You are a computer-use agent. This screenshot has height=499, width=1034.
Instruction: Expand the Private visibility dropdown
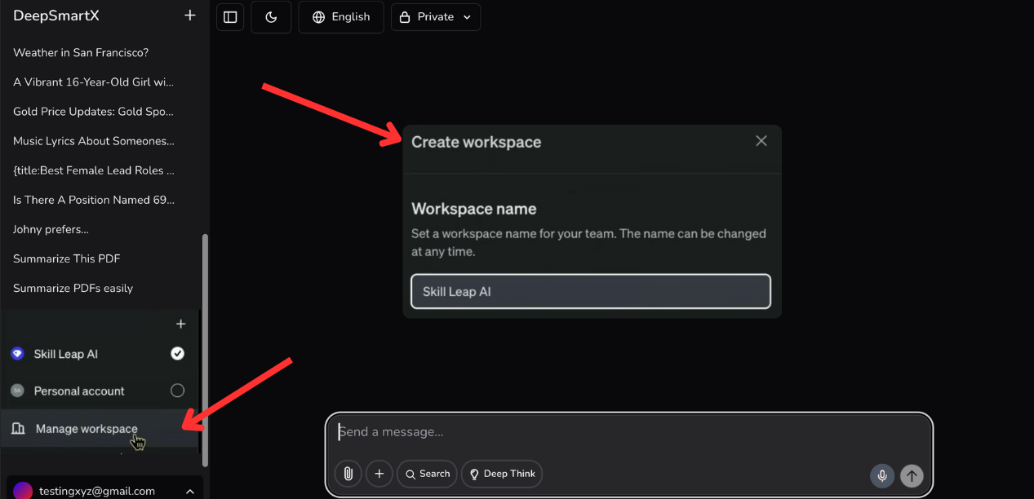coord(436,17)
